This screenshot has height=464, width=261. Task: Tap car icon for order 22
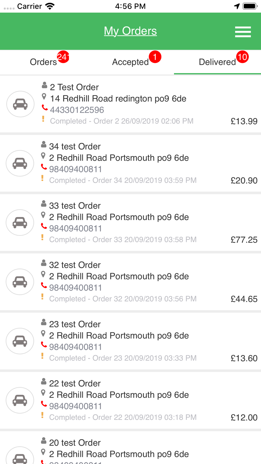click(20, 400)
